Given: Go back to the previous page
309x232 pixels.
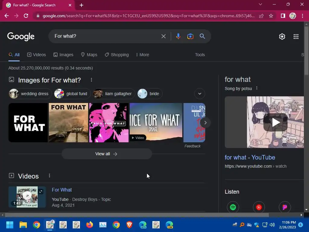Looking at the screenshot, I should tap(7, 16).
